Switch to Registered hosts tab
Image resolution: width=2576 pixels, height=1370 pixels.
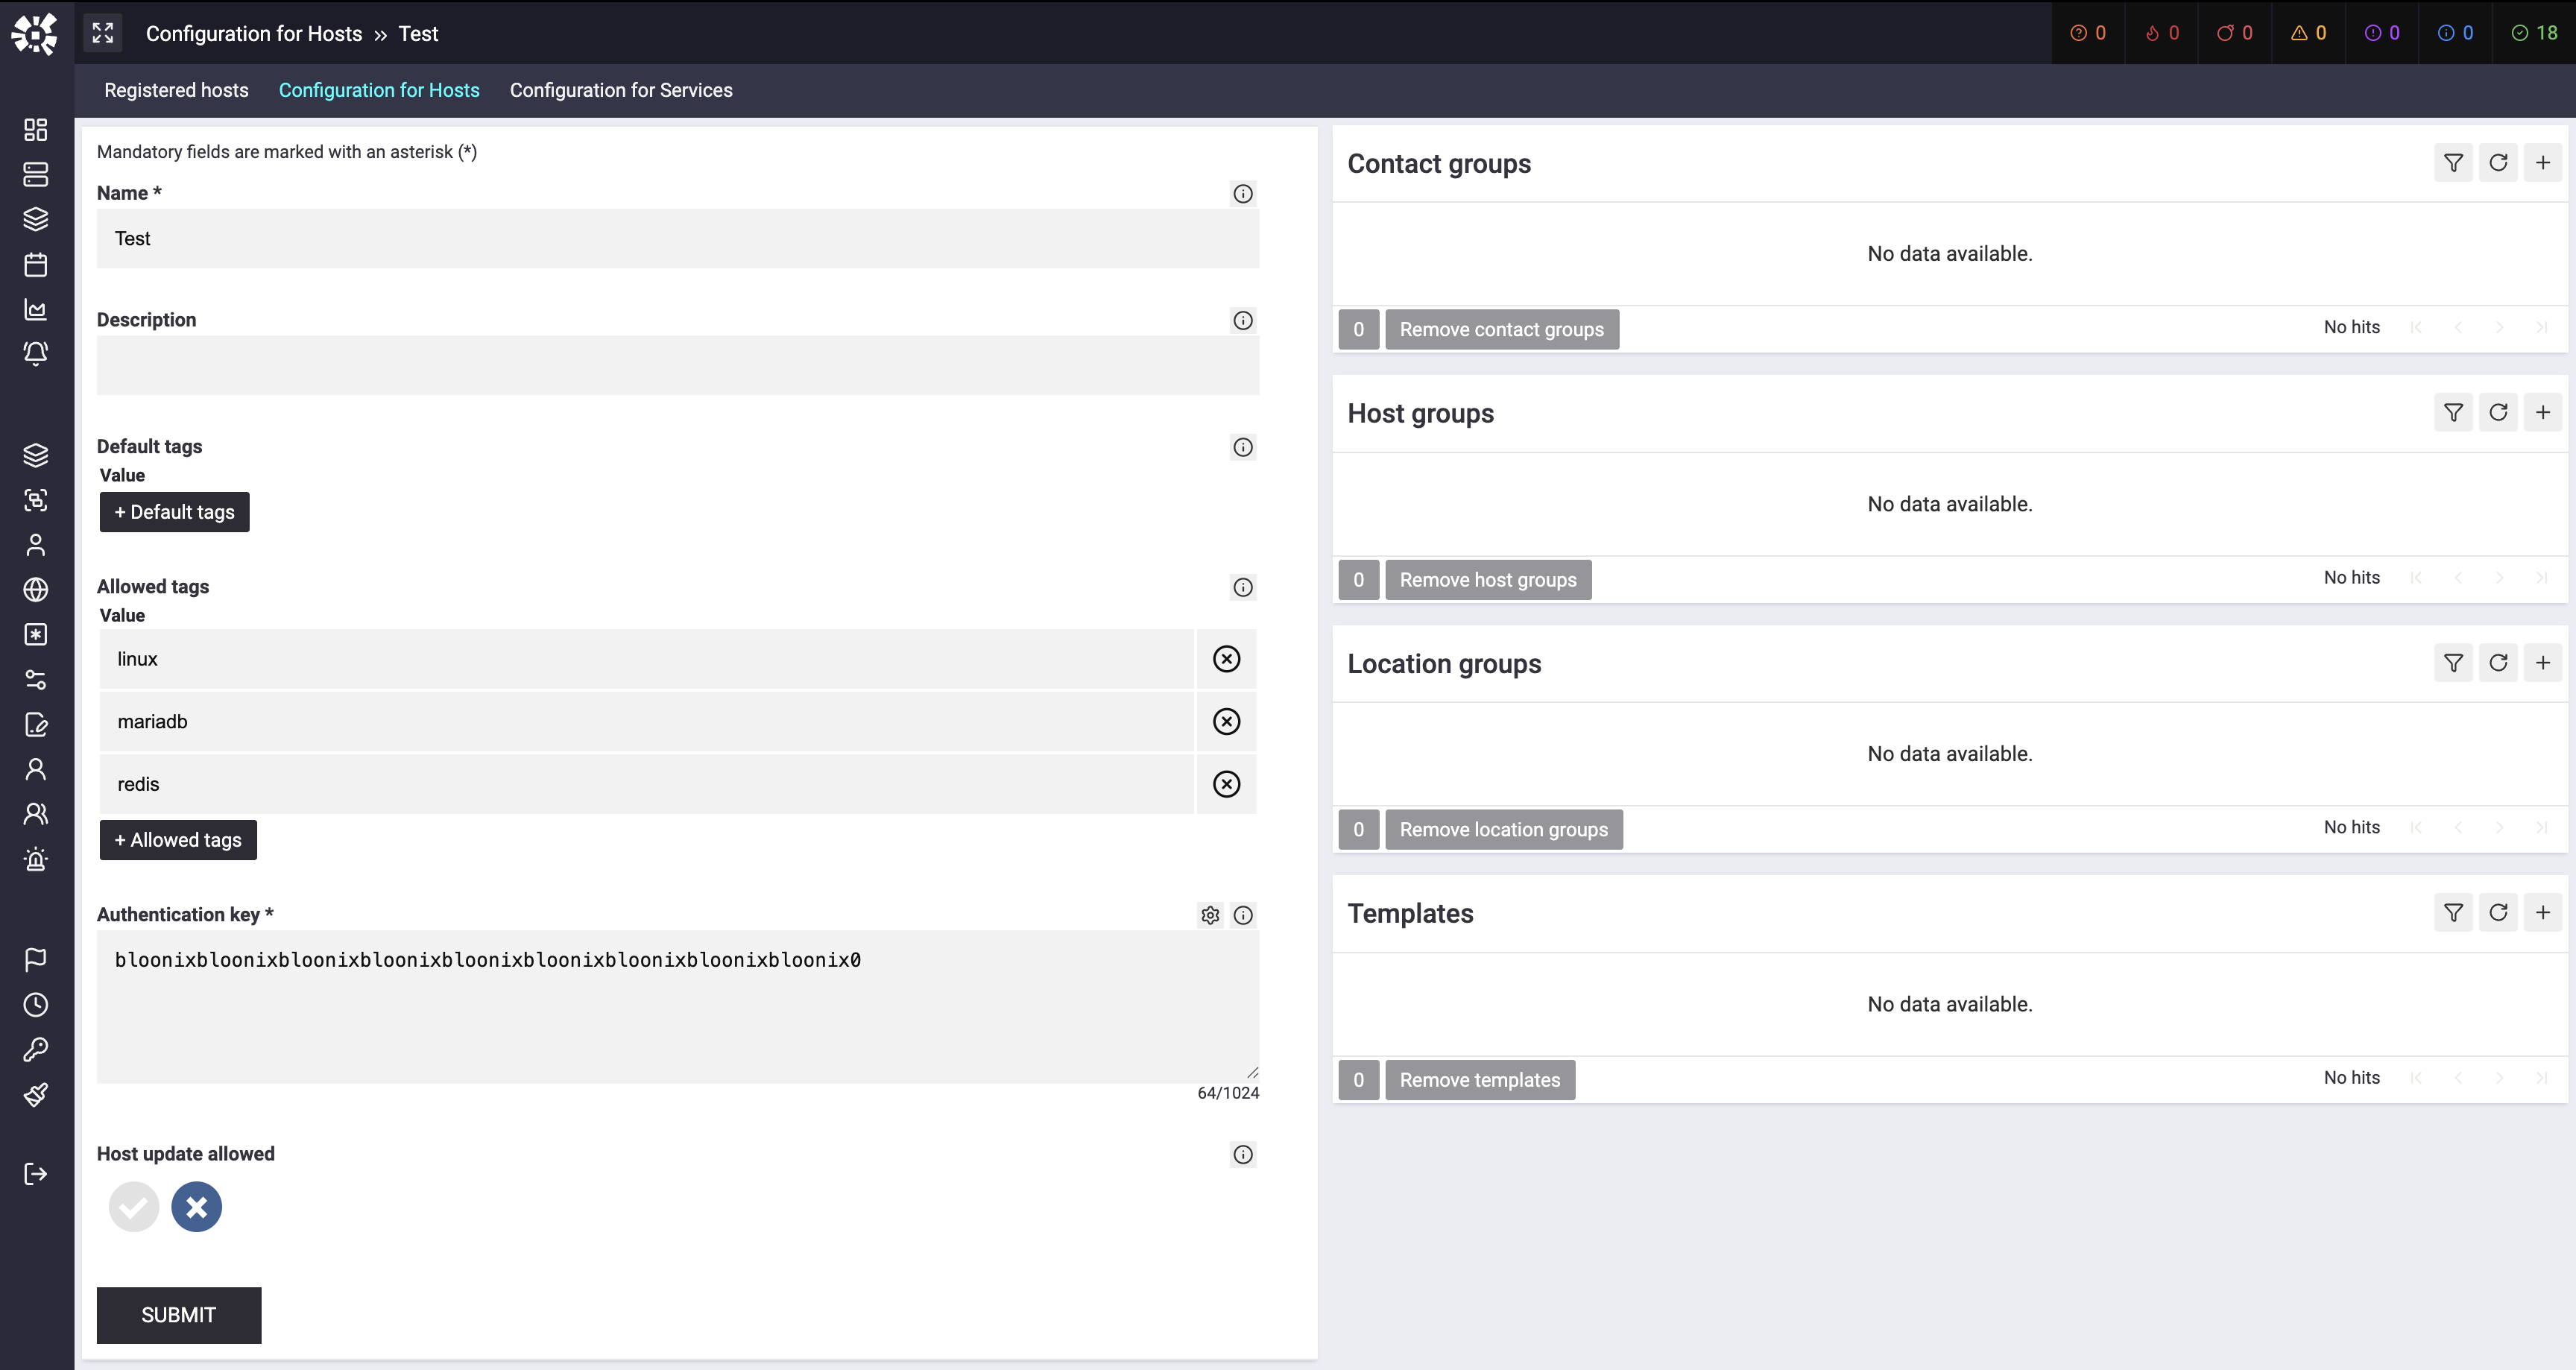click(x=176, y=90)
